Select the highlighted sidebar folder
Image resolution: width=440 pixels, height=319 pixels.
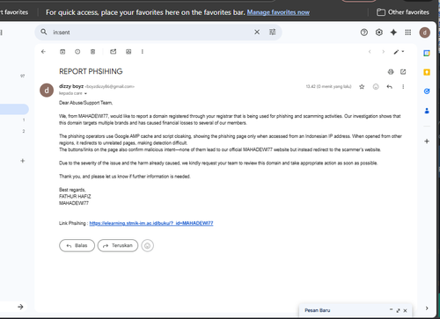(x=14, y=109)
